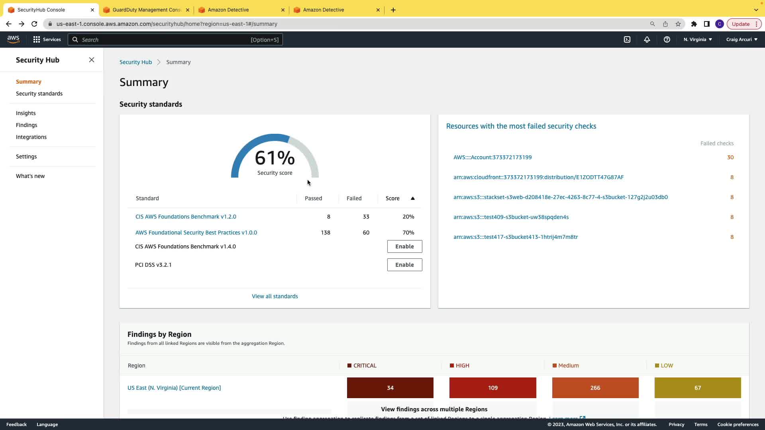Open browser extensions puzzle icon

tap(694, 24)
